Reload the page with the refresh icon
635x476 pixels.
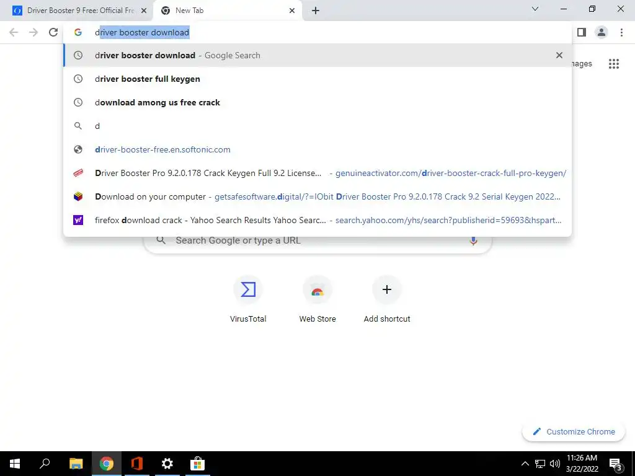(53, 32)
